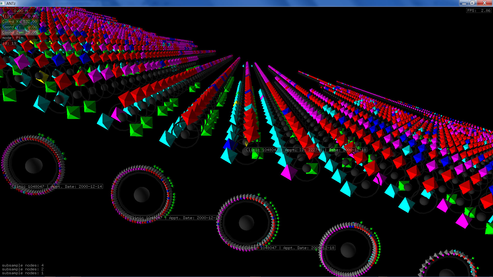Select the fourth ring node's center sphere
The height and width of the screenshot is (277, 493).
(348, 250)
